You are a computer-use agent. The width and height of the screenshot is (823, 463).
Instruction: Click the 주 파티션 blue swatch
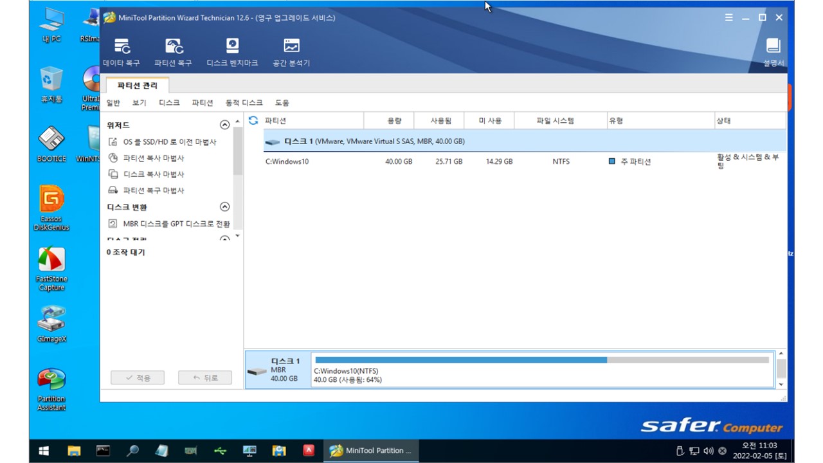click(x=612, y=161)
